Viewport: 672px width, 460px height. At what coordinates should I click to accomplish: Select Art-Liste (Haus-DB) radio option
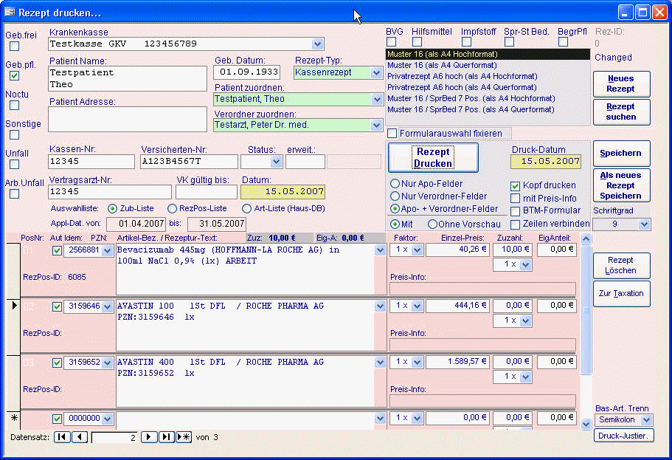[246, 208]
